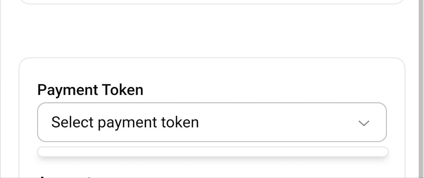Click the Payment Token heading label
424x178 pixels.
90,90
